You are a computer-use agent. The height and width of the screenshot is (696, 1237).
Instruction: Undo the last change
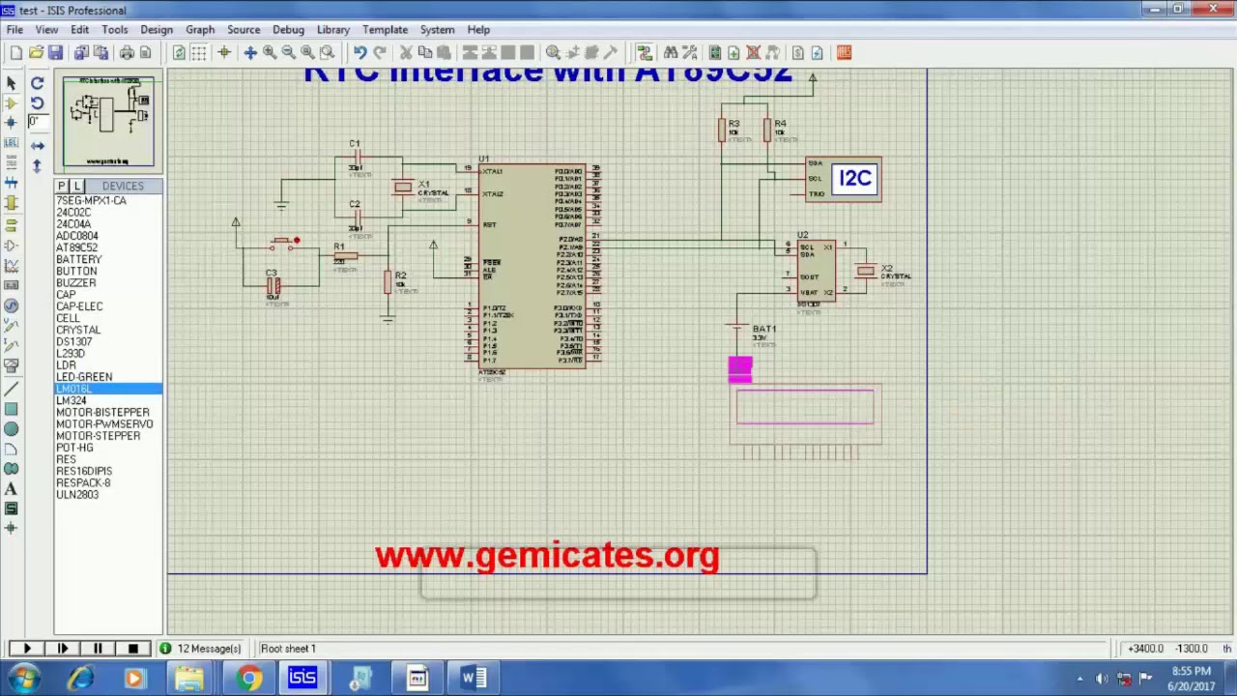[360, 52]
